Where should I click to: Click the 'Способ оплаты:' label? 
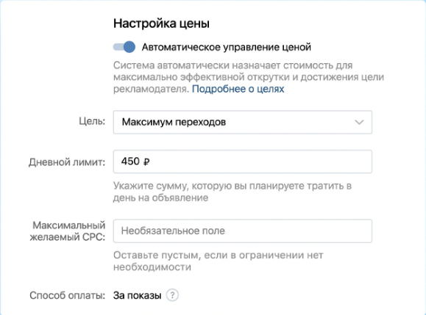(x=68, y=295)
